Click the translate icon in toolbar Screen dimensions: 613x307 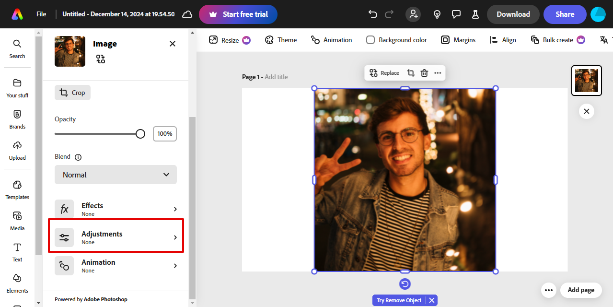[x=604, y=40]
